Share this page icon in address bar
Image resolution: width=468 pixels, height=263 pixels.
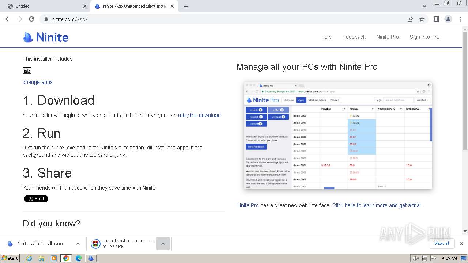click(410, 19)
